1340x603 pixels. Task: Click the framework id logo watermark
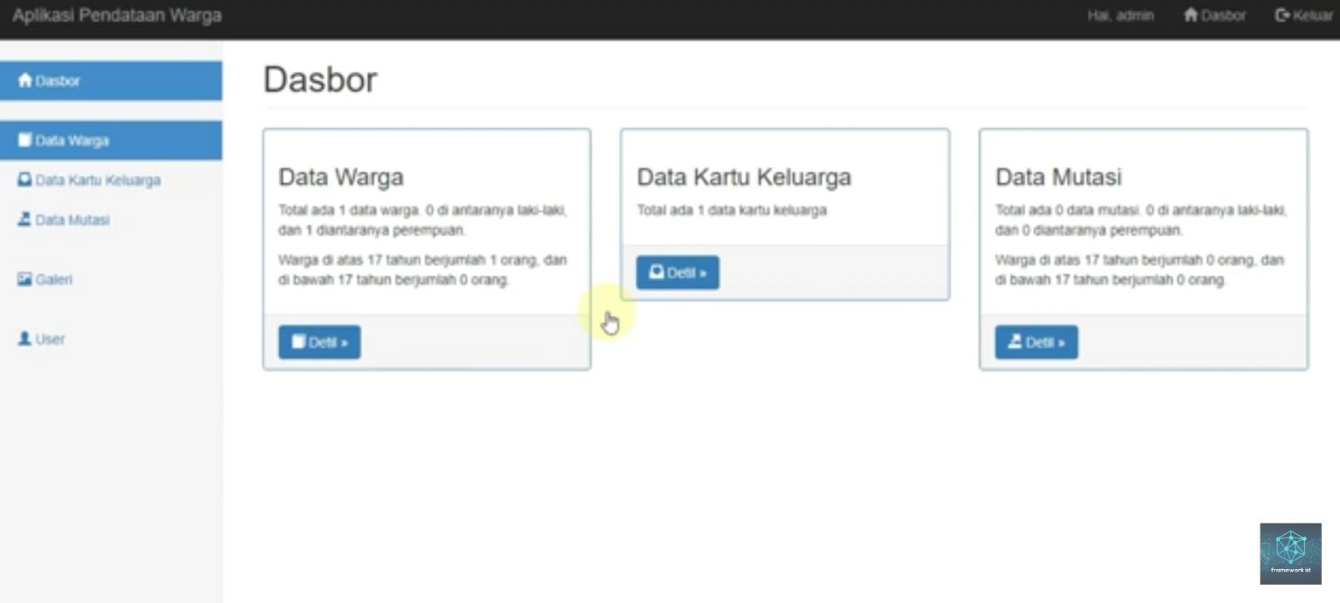[1291, 552]
